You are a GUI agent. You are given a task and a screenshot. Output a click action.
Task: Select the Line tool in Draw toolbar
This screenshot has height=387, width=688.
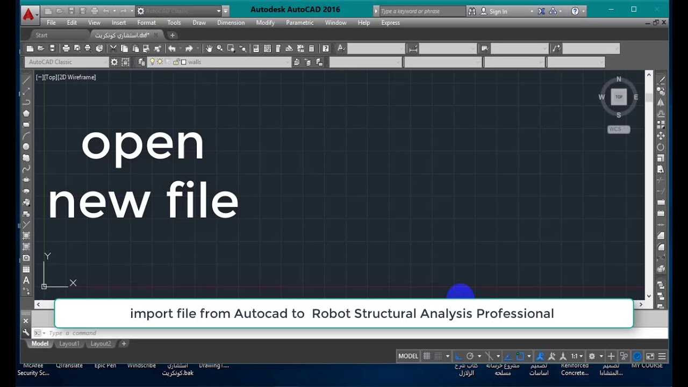26,80
